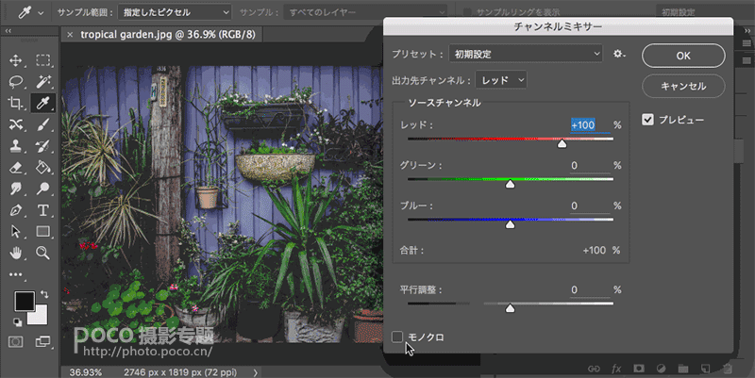Select the Lasso tool
The width and height of the screenshot is (755, 378).
(x=15, y=81)
